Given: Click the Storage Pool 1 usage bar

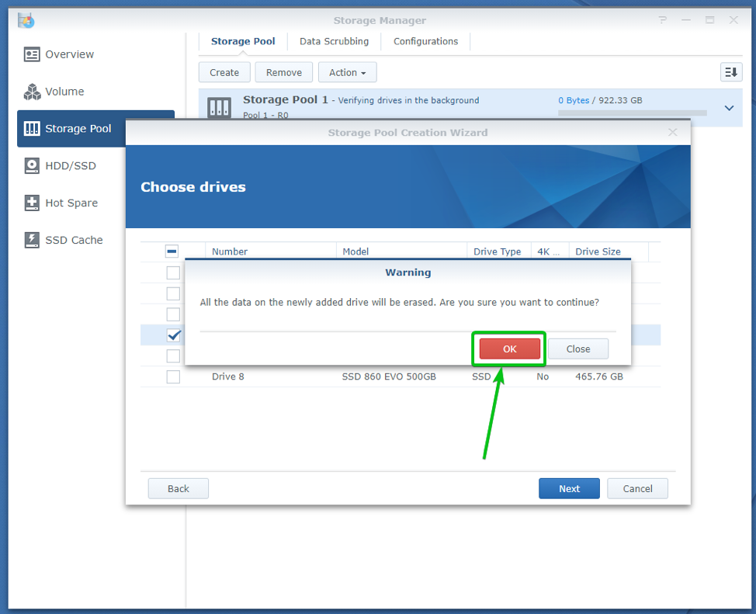Looking at the screenshot, I should pos(632,113).
